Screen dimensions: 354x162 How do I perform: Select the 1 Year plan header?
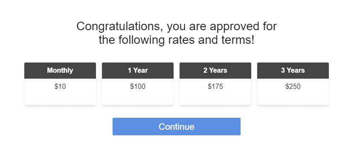[138, 71]
